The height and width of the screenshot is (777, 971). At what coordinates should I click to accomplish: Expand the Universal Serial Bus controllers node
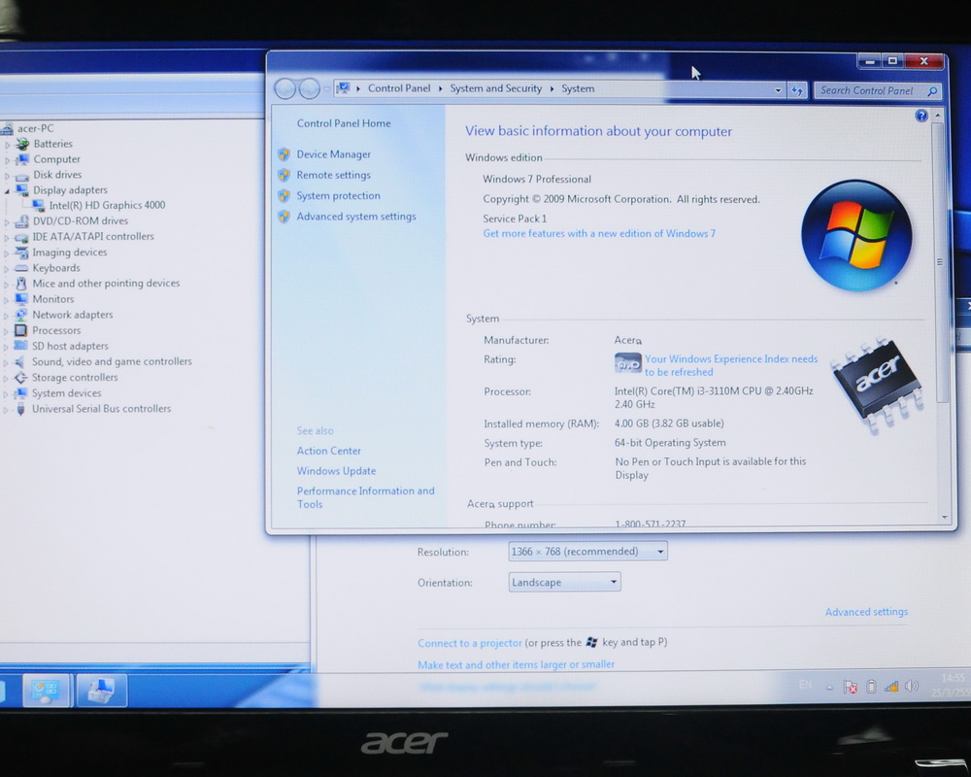click(6, 410)
